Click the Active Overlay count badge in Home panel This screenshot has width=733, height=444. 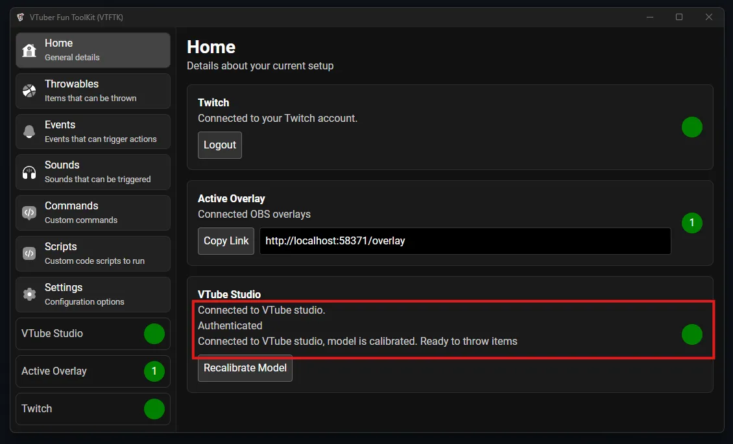(x=691, y=223)
